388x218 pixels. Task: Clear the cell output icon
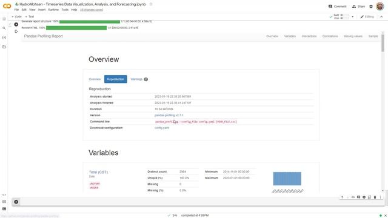(x=16, y=31)
